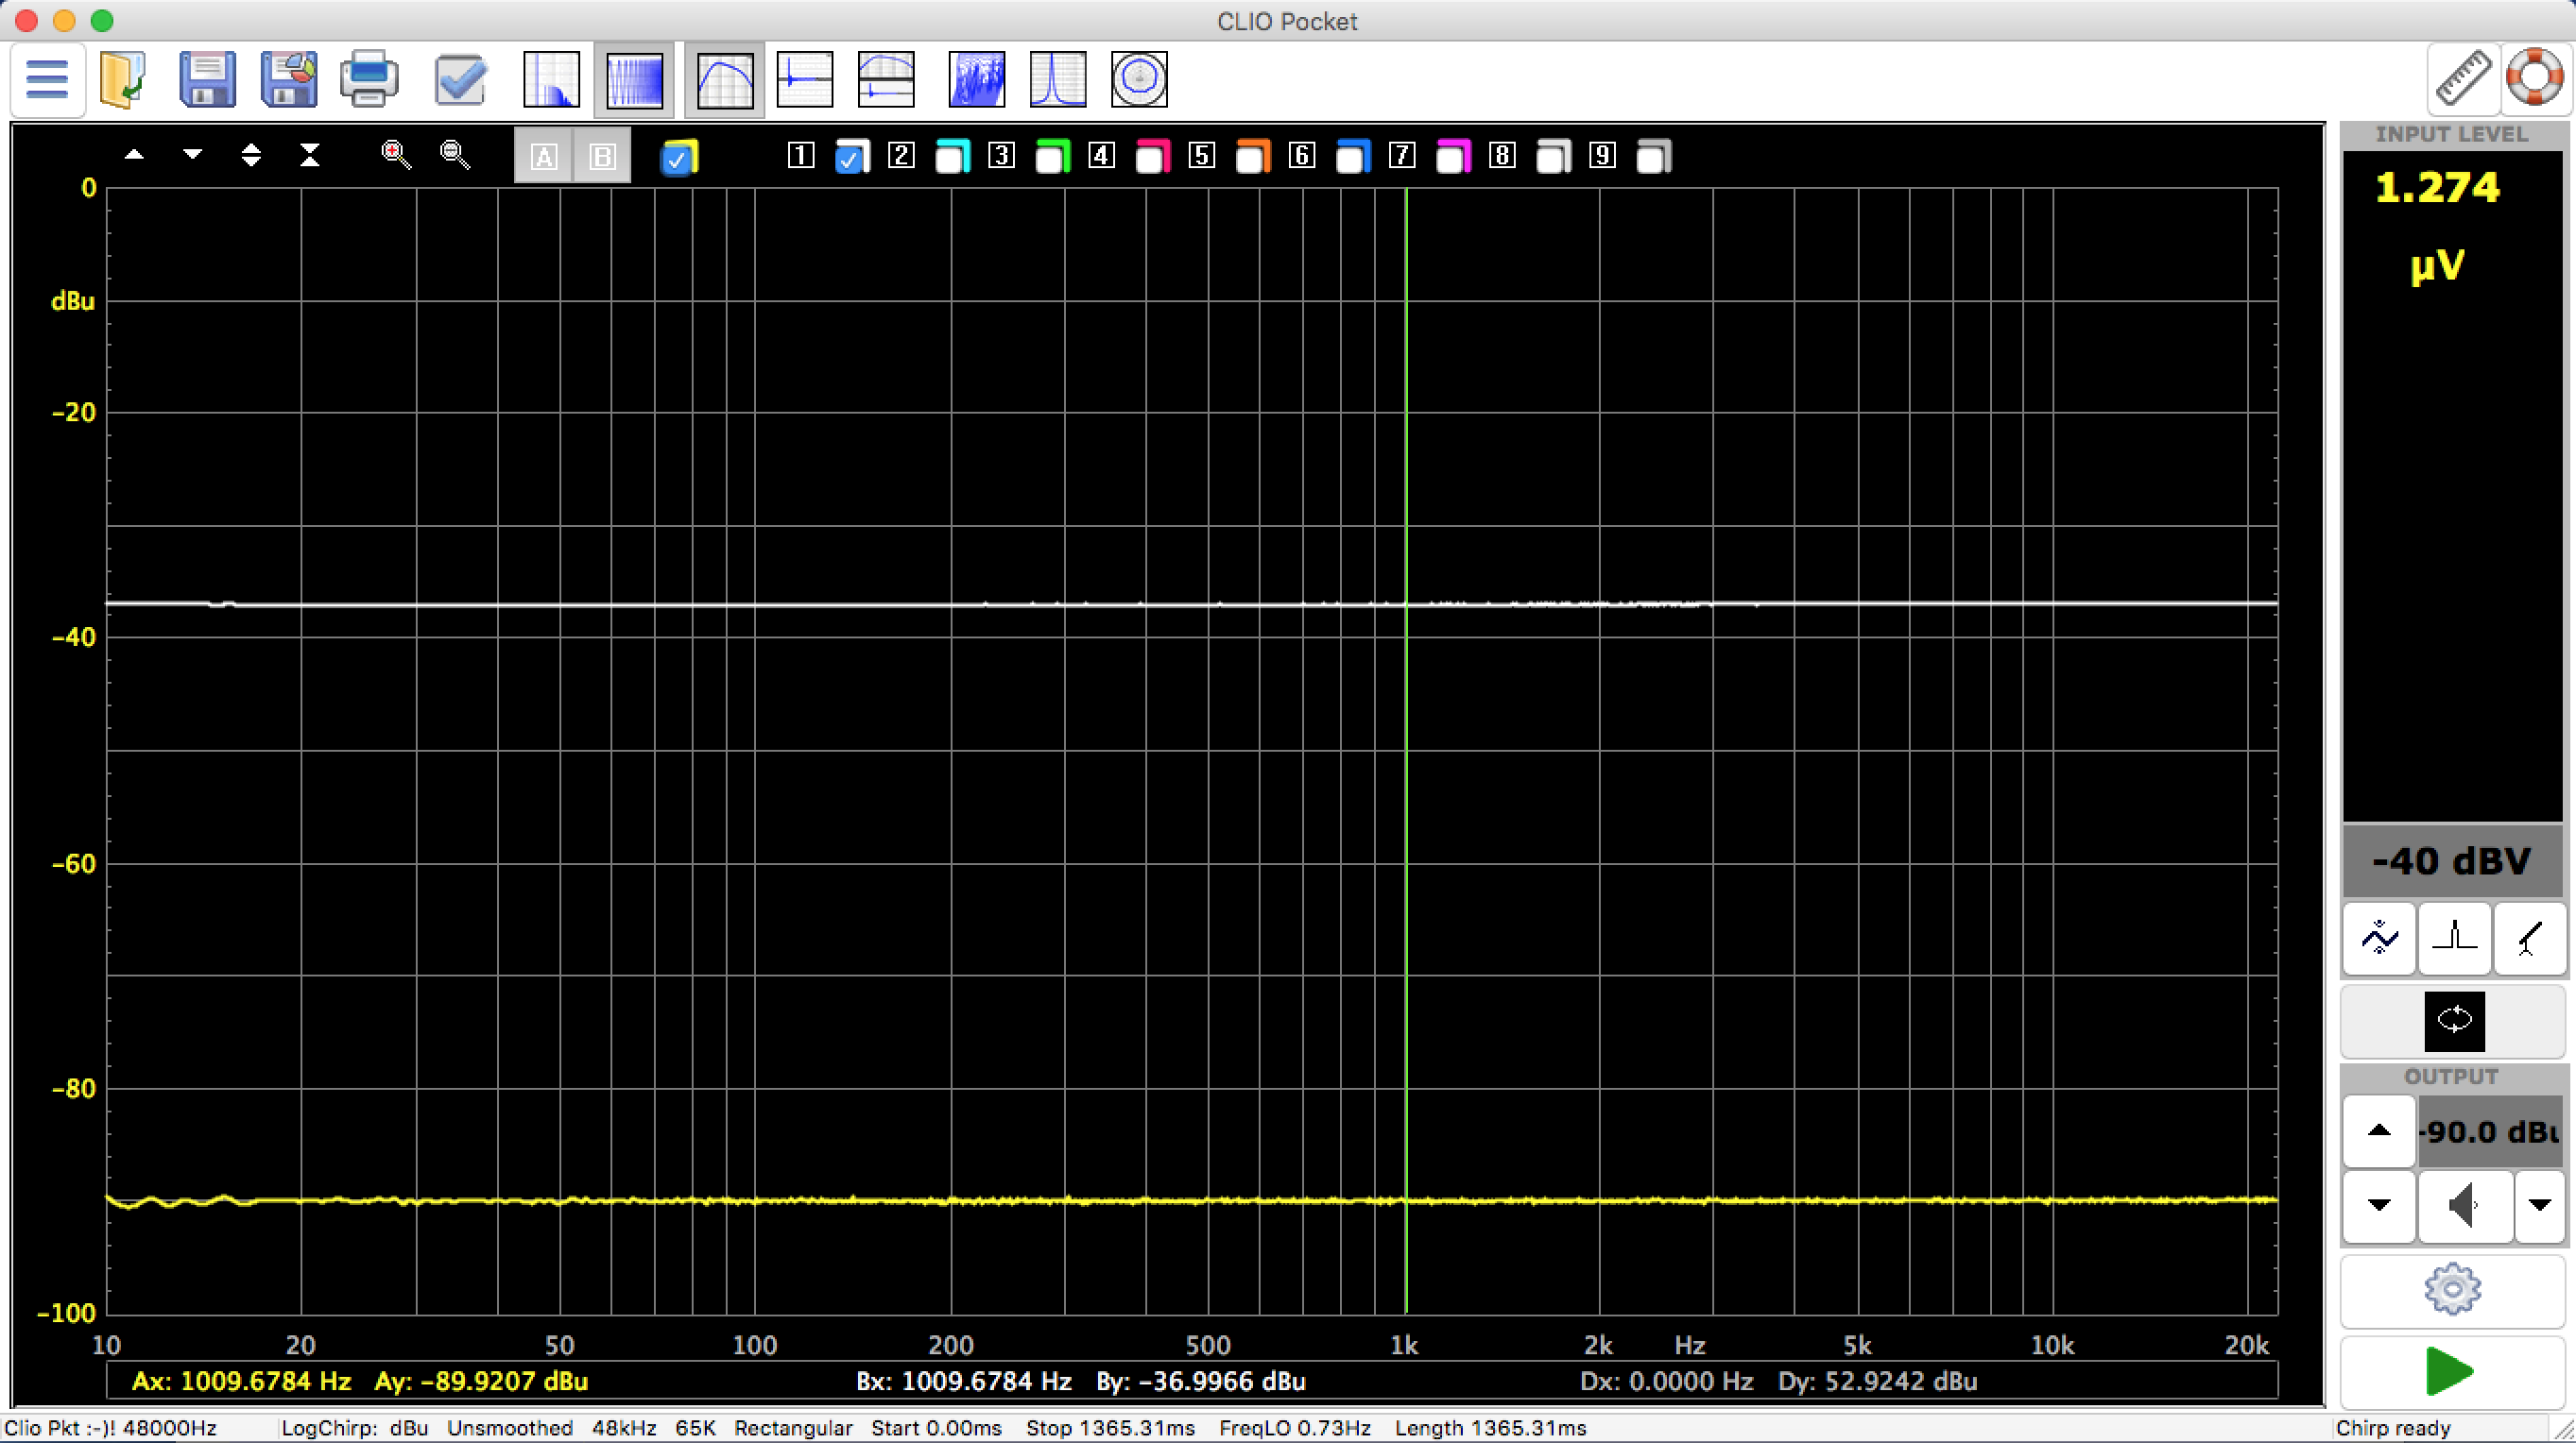Open the ruler calibration tool
This screenshot has width=2576, height=1443.
click(x=2464, y=78)
